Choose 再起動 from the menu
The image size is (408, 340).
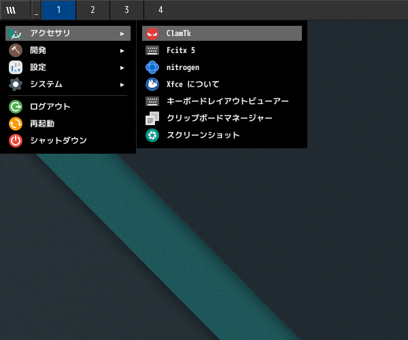pos(68,124)
